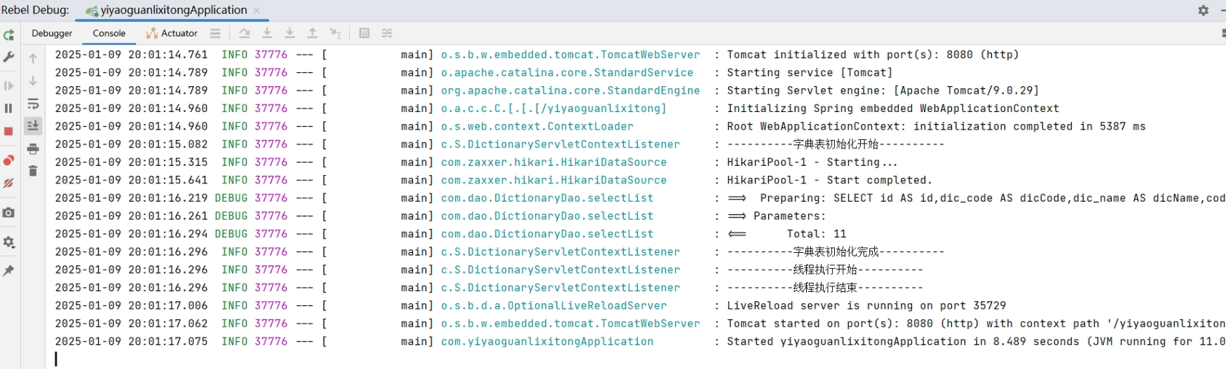Viewport: 1226px width, 369px height.
Task: Pause the running program
Action: (x=8, y=109)
